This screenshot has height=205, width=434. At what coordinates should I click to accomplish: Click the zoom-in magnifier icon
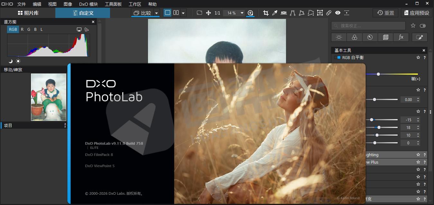pyautogui.click(x=250, y=13)
